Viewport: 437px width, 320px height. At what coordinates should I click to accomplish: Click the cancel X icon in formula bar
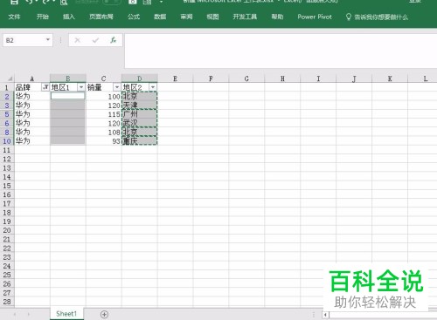tap(78, 40)
